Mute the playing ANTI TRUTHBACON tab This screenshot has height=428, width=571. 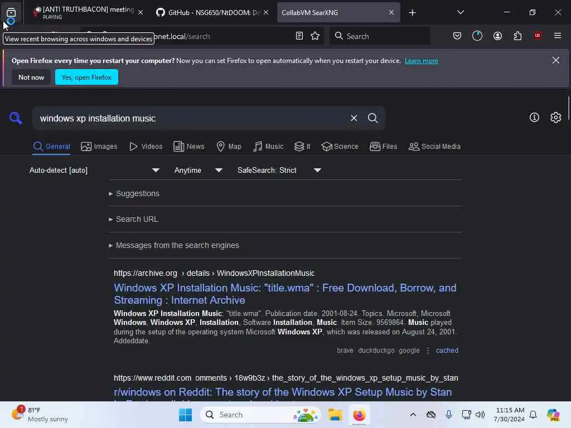(x=37, y=11)
